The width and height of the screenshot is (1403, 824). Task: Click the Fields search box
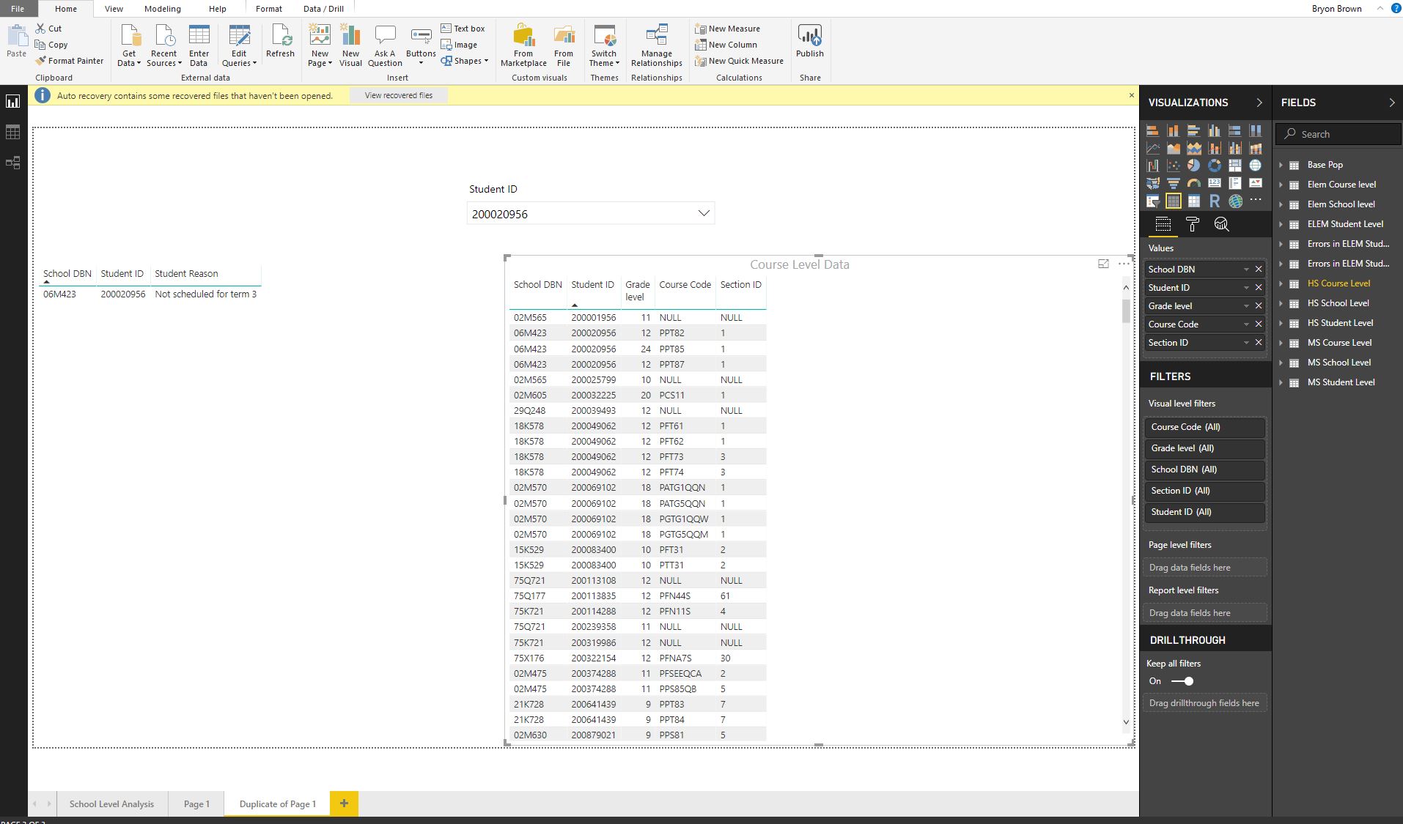click(x=1338, y=134)
